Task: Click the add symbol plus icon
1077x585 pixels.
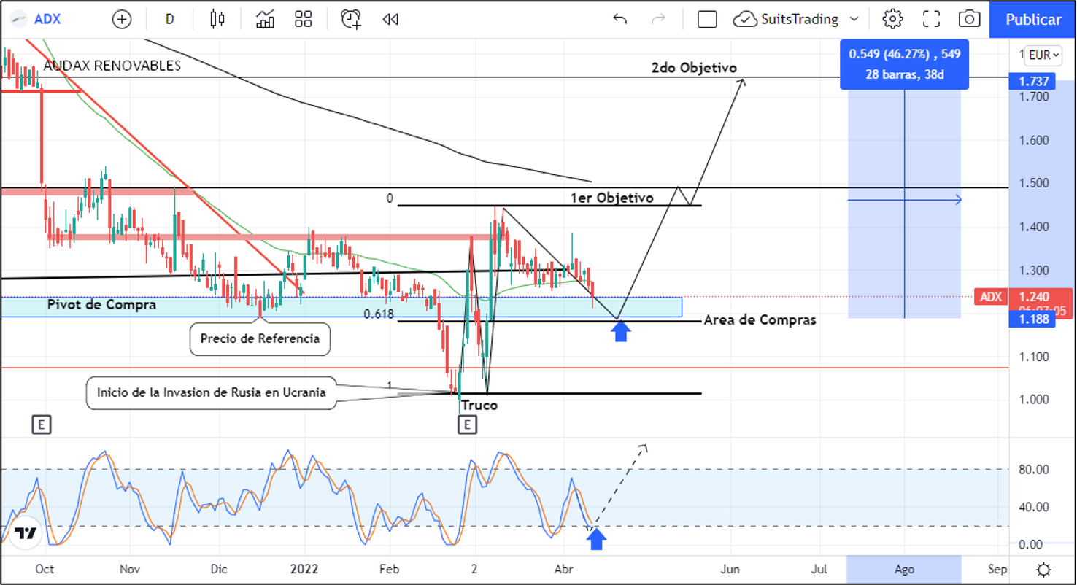Action: (122, 20)
